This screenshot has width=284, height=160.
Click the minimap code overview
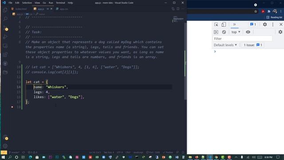tap(178, 19)
